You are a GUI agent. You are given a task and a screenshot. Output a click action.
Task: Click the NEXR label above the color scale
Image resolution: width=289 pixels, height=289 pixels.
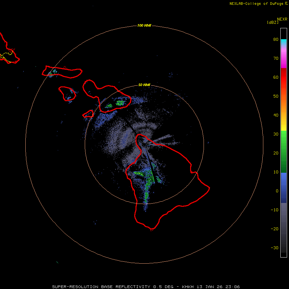click(x=282, y=19)
